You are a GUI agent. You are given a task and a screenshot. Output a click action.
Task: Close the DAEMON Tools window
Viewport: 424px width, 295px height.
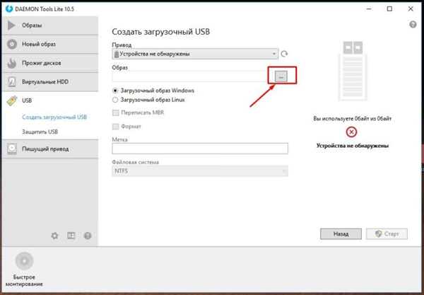[410, 9]
